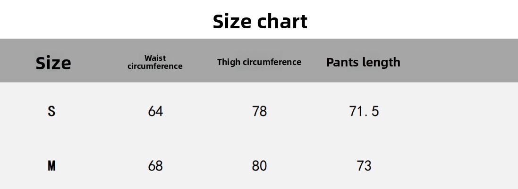Select the "Size" column header

click(x=53, y=63)
